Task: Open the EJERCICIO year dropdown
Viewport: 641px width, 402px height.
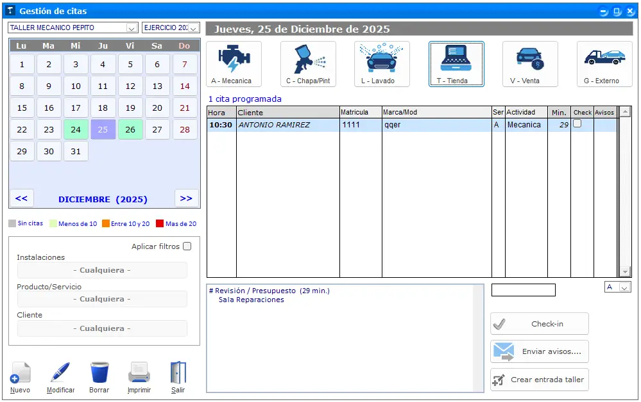Action: tap(193, 28)
